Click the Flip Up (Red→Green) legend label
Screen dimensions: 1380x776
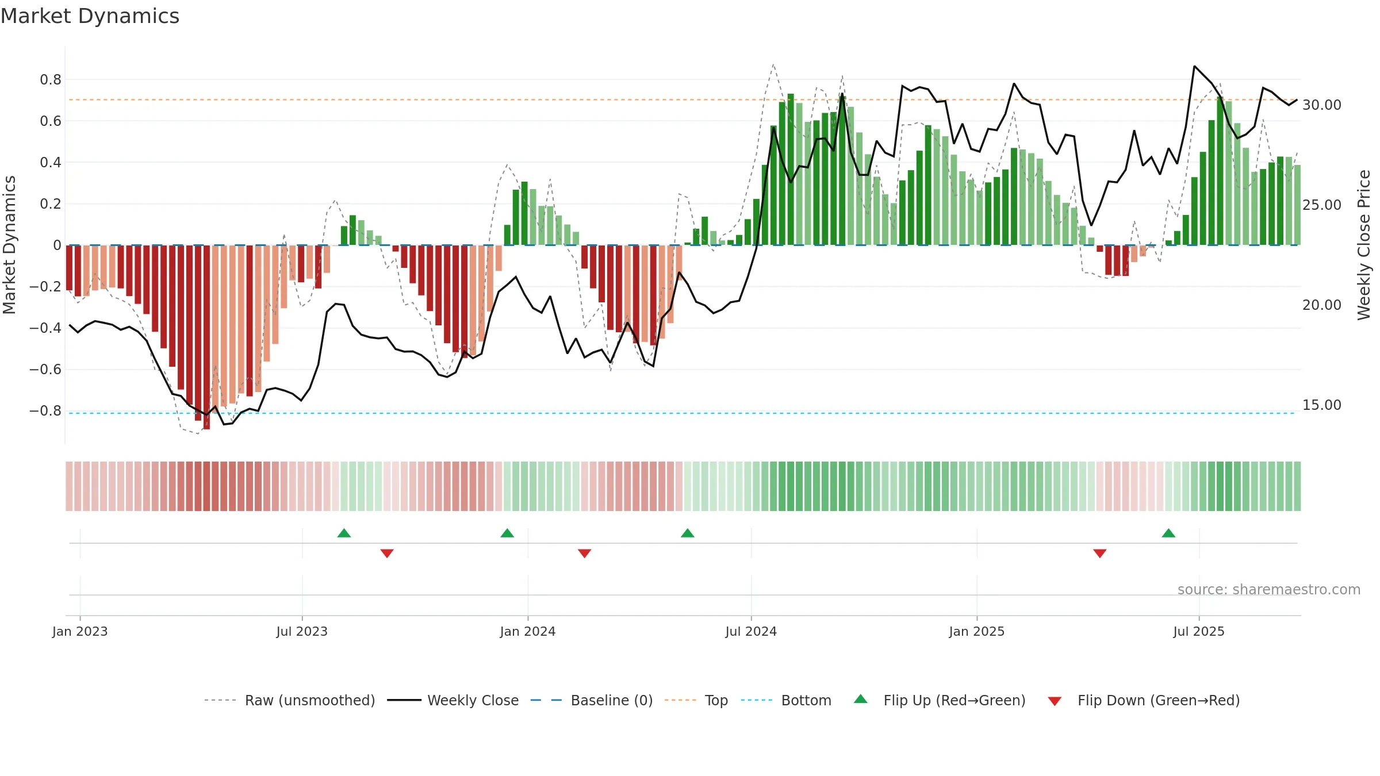954,700
